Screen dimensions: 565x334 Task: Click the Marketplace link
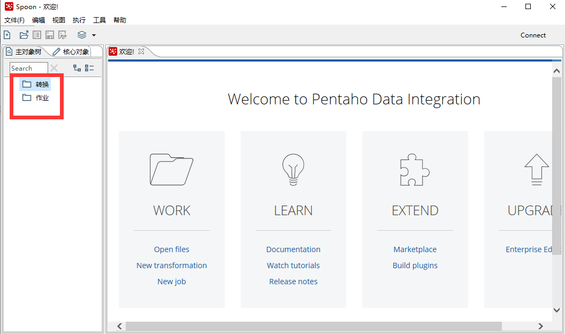pos(415,249)
